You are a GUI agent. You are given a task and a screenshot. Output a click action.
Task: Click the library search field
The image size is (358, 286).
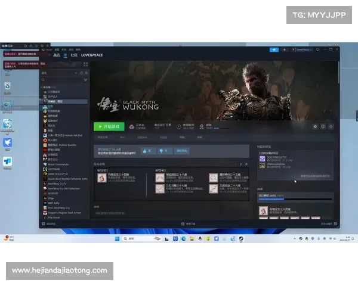61,80
